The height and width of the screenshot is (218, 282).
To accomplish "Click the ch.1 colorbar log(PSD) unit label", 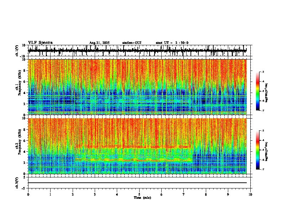I will tap(267, 93).
